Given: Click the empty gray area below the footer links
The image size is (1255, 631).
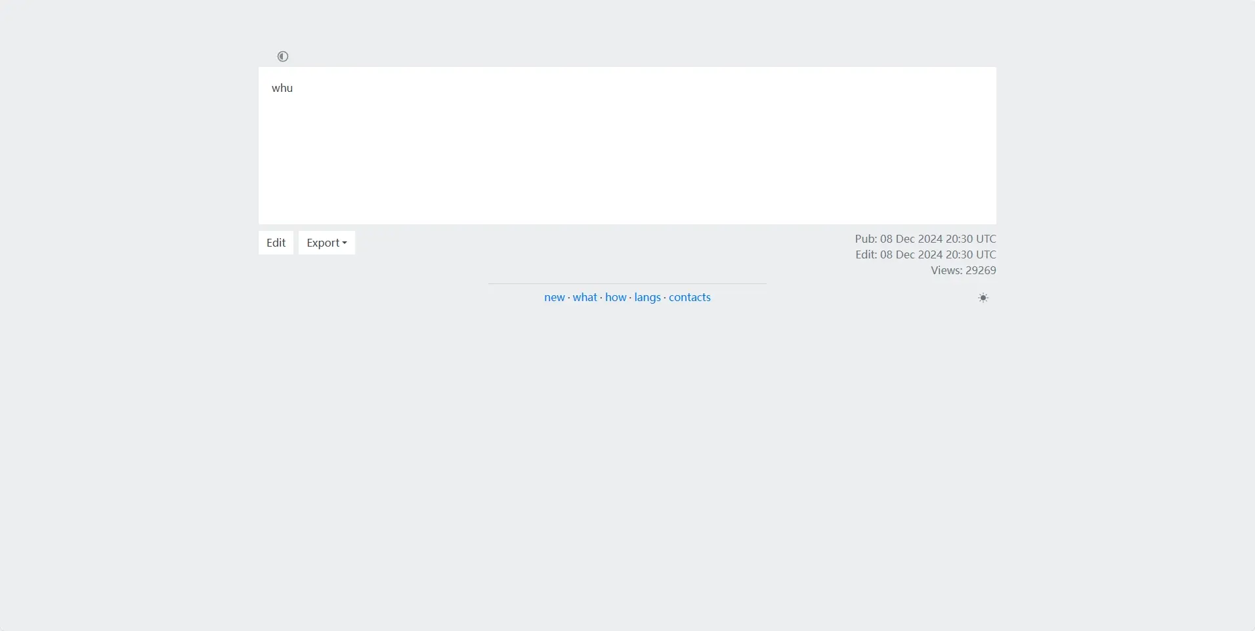Looking at the screenshot, I should (627, 459).
